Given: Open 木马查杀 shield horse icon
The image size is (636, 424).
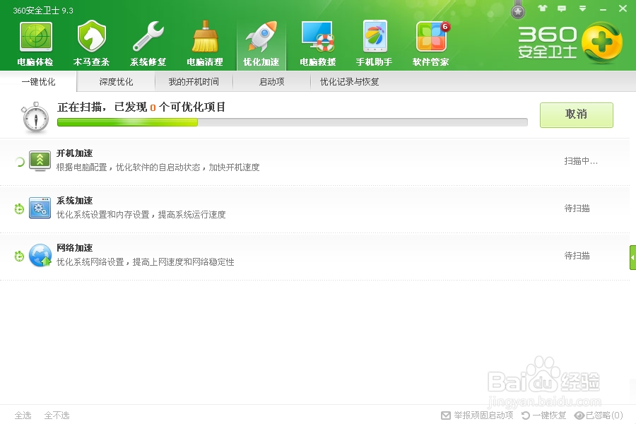Looking at the screenshot, I should 92,37.
